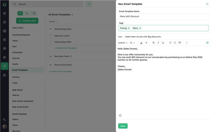Viewport: 211px width, 132px height.
Task: Click the underline formatting icon
Action: pyautogui.click(x=163, y=43)
